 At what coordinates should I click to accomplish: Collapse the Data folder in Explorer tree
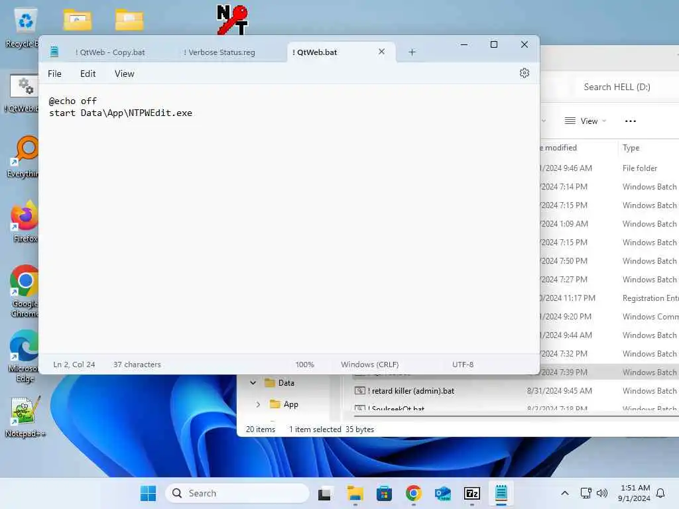point(253,382)
